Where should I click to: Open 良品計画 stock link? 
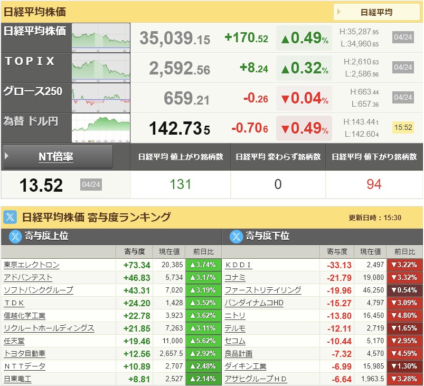click(239, 354)
